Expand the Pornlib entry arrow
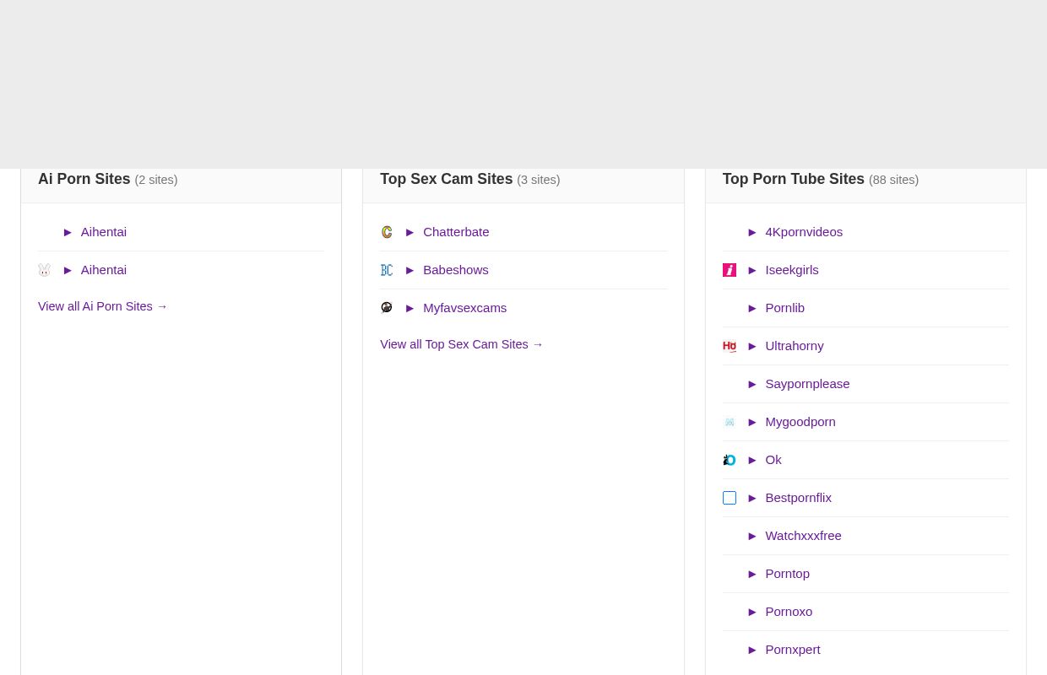1047x675 pixels. coord(752,307)
